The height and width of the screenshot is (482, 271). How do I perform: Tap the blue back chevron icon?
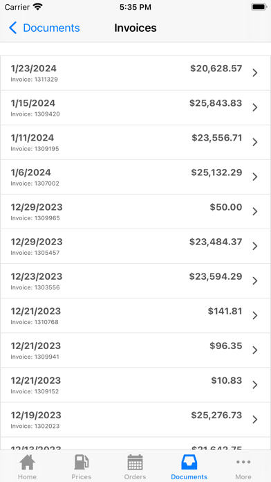tap(12, 28)
